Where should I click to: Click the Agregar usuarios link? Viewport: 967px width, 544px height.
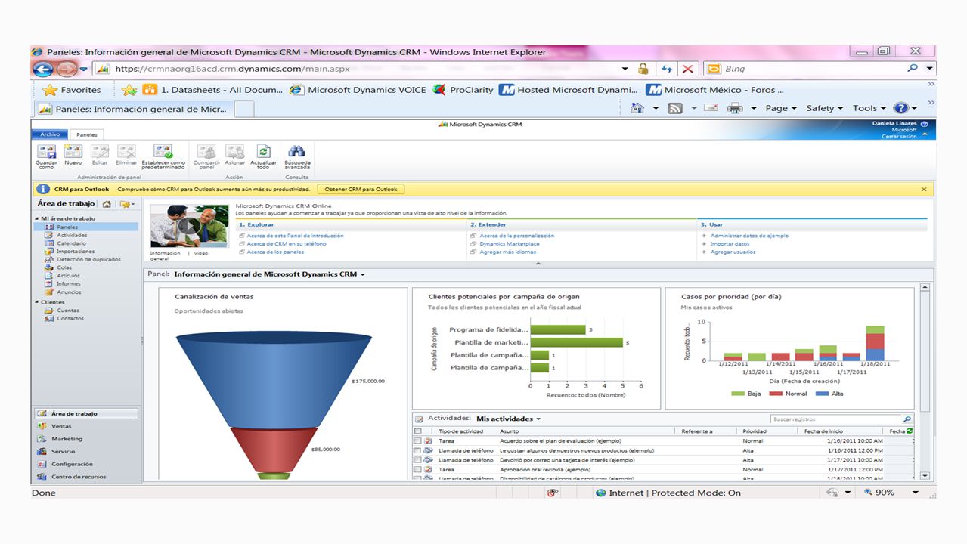click(x=733, y=252)
